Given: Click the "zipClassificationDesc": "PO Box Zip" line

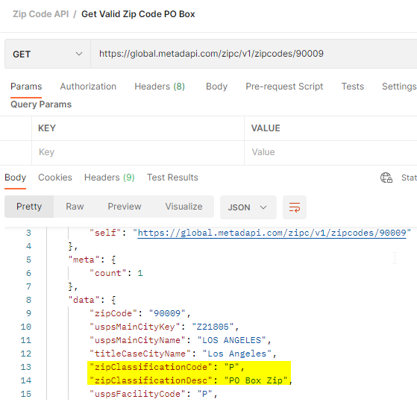Looking at the screenshot, I should tap(191, 380).
